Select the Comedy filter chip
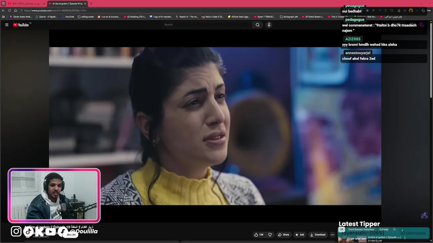The image size is (433, 243). pyautogui.click(x=384, y=230)
